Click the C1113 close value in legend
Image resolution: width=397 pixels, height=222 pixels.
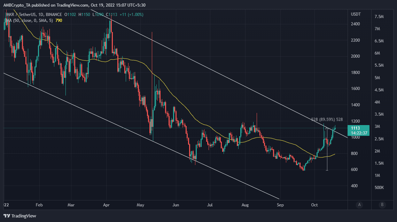(112, 15)
